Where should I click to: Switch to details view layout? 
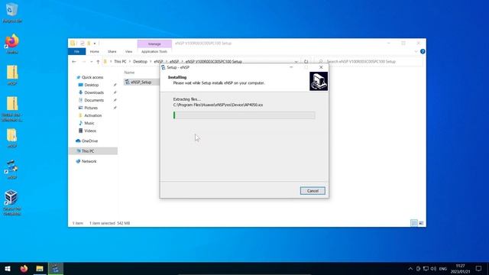pos(414,223)
